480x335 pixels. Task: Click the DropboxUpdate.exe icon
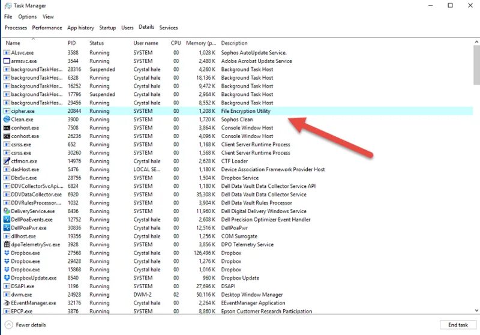point(7,278)
